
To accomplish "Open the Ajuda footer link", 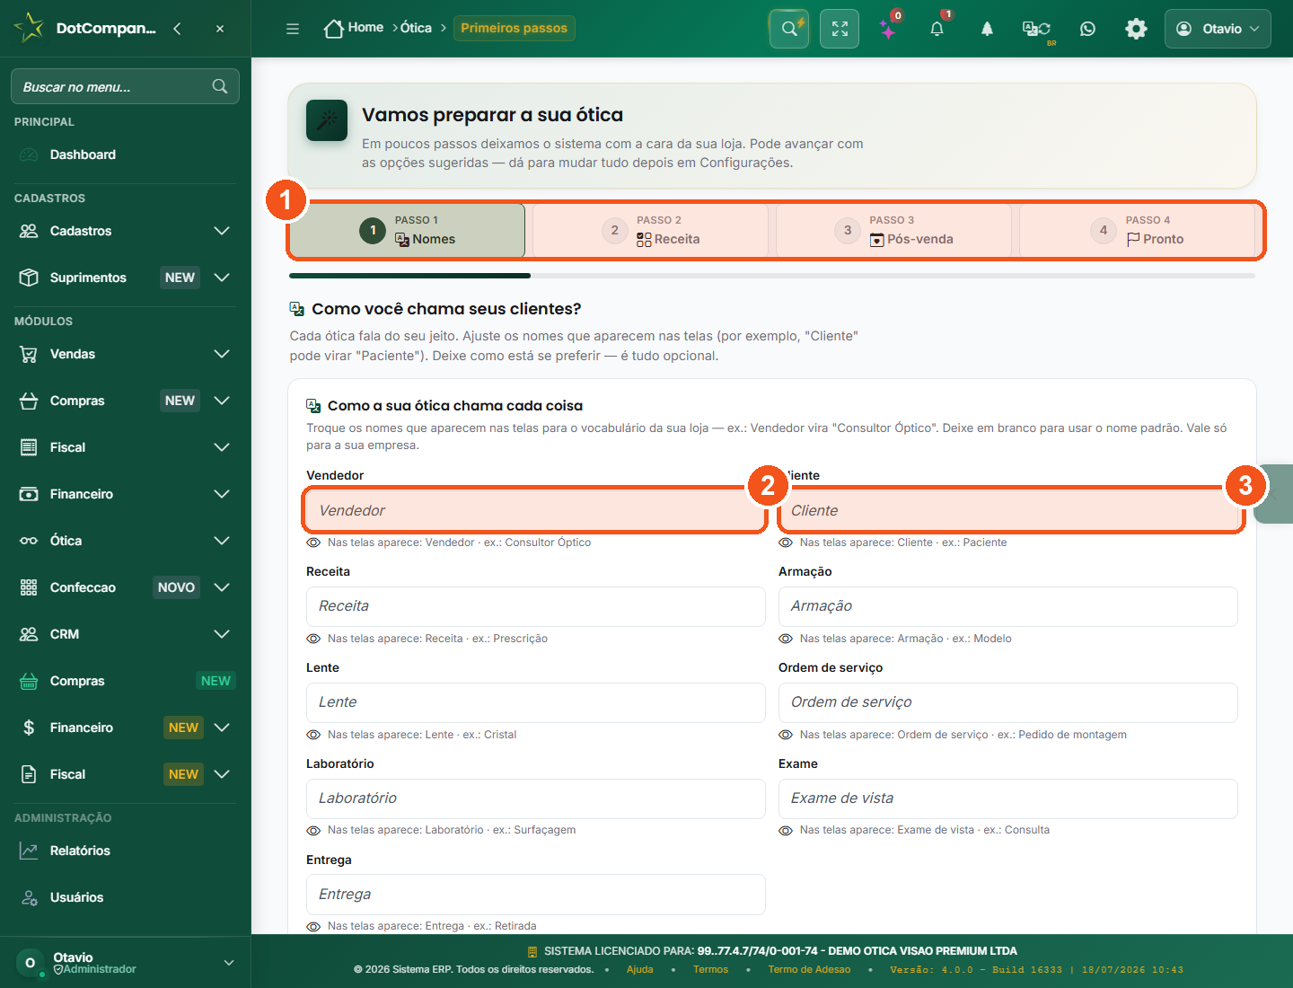I will coord(640,970).
